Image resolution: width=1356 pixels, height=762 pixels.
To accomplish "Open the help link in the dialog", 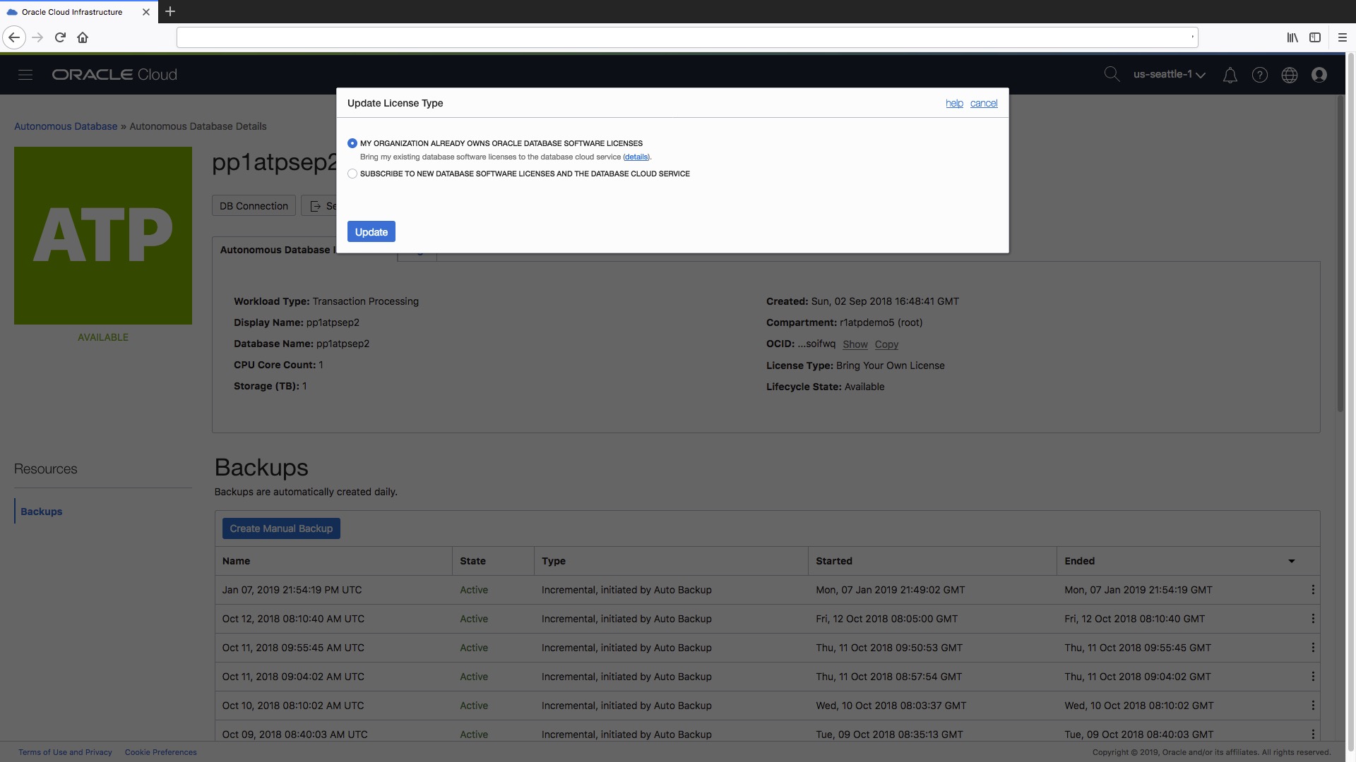I will [x=953, y=104].
